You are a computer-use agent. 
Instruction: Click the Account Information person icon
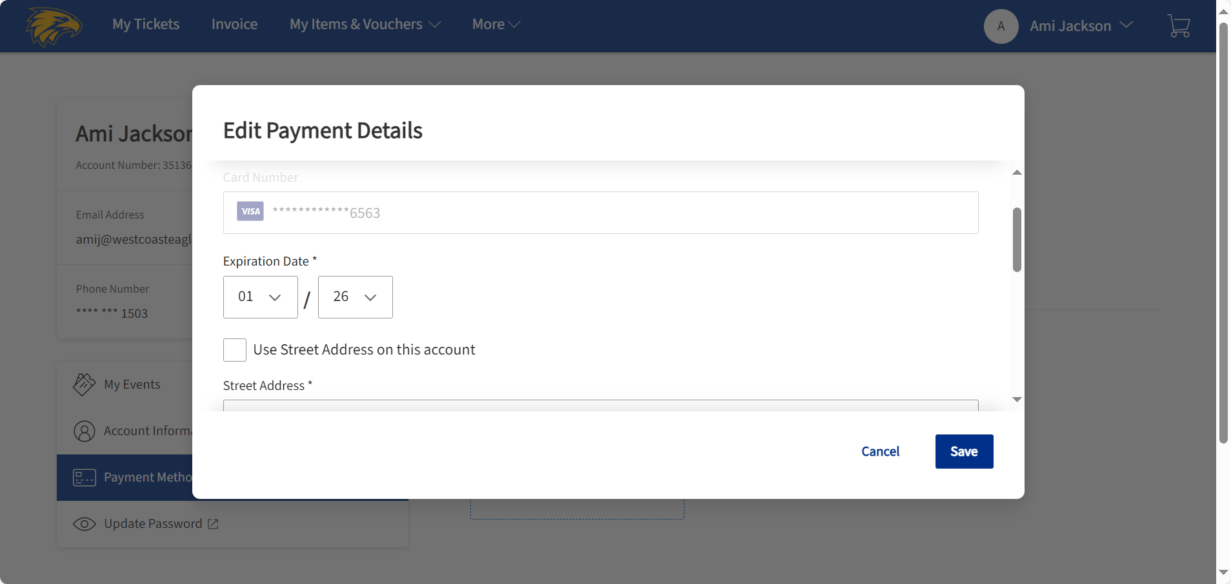(84, 431)
